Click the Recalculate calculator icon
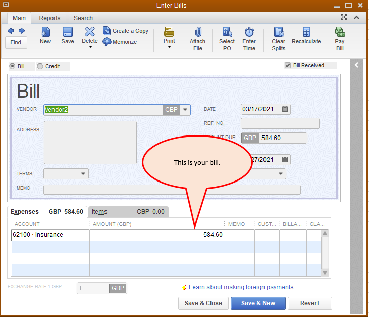The height and width of the screenshot is (317, 369). [x=306, y=32]
